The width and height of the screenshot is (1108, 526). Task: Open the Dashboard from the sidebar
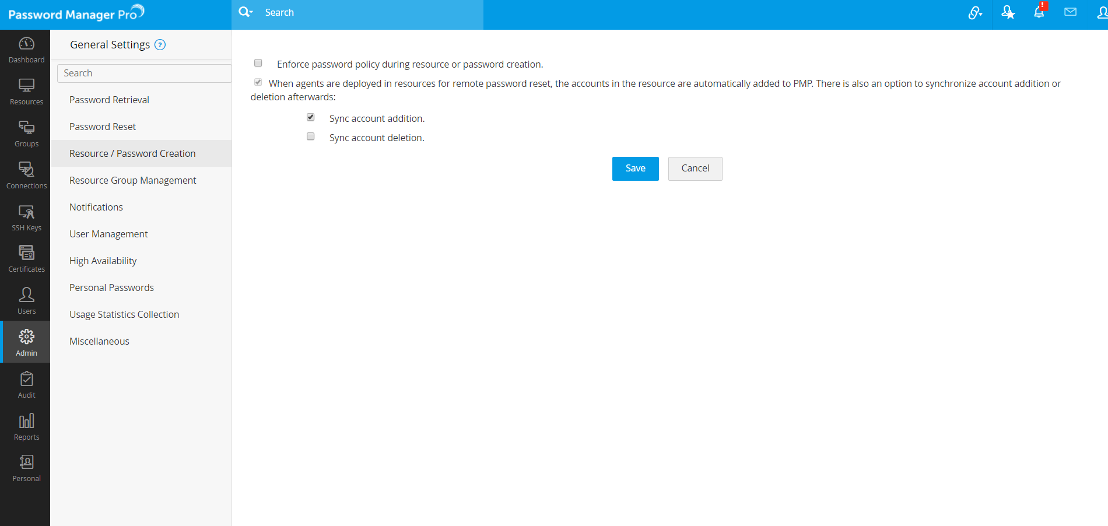pyautogui.click(x=26, y=50)
